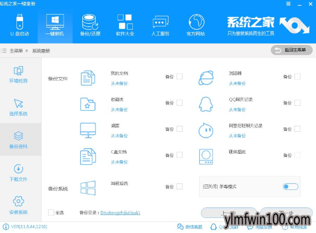Open backup directory link D:\xitongzhijia\bak\

120,212
